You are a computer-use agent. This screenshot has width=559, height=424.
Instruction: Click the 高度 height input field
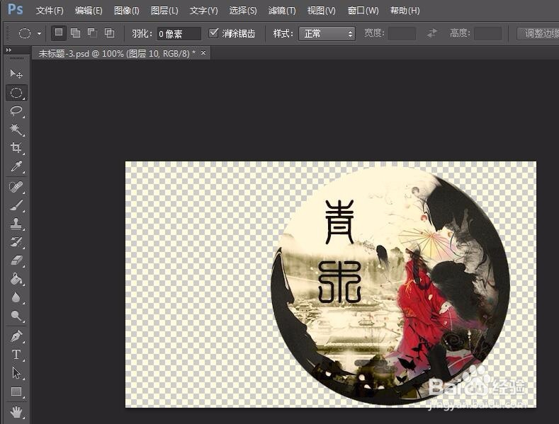487,33
